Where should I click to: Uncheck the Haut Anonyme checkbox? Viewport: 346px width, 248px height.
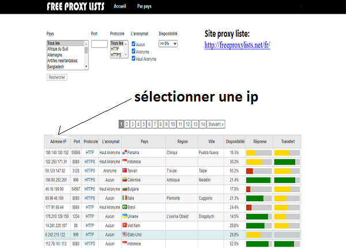pos(134,58)
